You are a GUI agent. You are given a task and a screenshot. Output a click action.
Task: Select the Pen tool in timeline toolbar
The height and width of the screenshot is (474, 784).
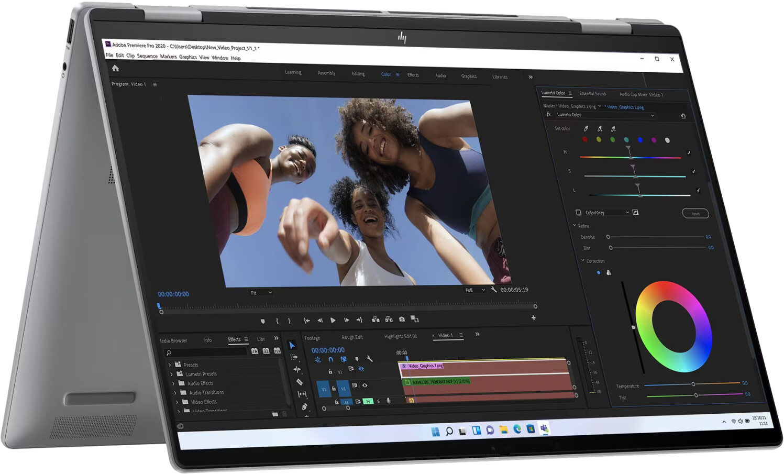pos(304,406)
